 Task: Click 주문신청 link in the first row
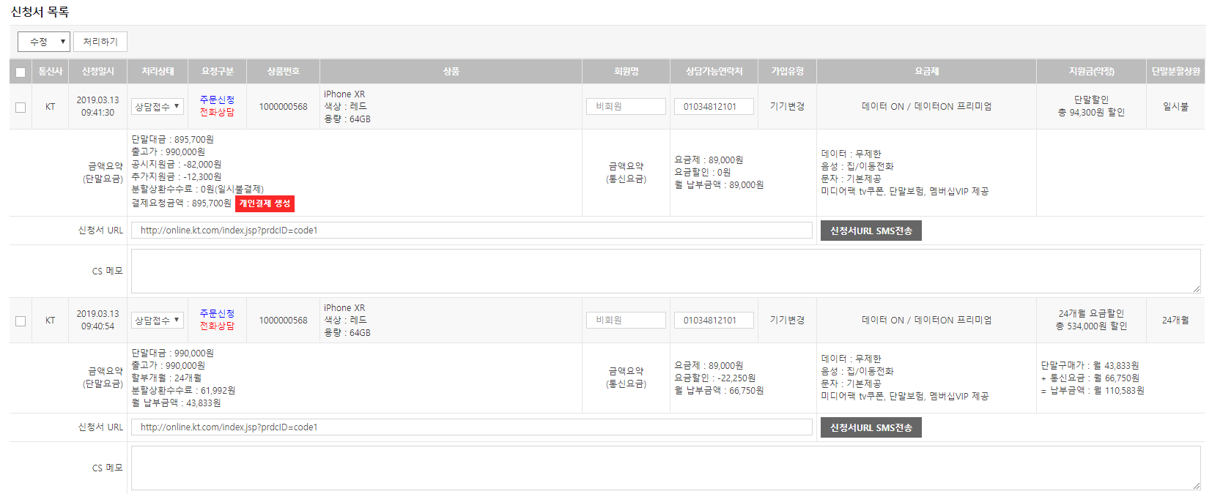click(217, 100)
